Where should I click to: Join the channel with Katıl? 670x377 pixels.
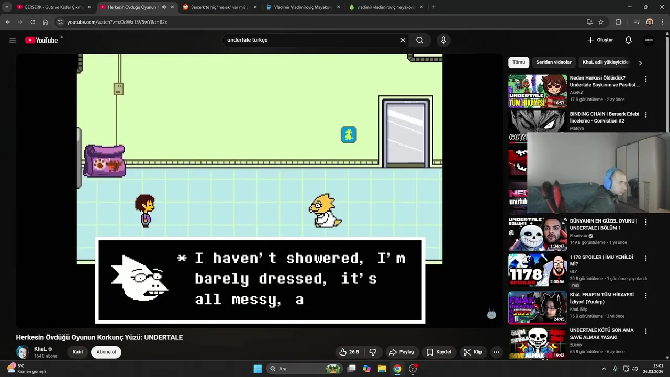(x=77, y=352)
